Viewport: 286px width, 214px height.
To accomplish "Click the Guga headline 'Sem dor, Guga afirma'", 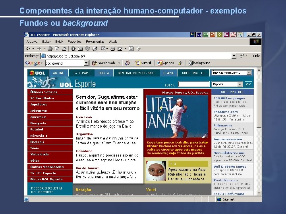I will (108, 103).
